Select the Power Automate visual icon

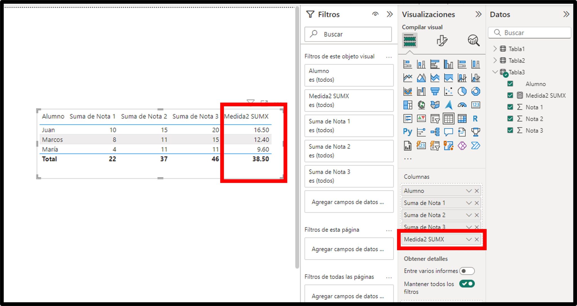click(x=475, y=146)
